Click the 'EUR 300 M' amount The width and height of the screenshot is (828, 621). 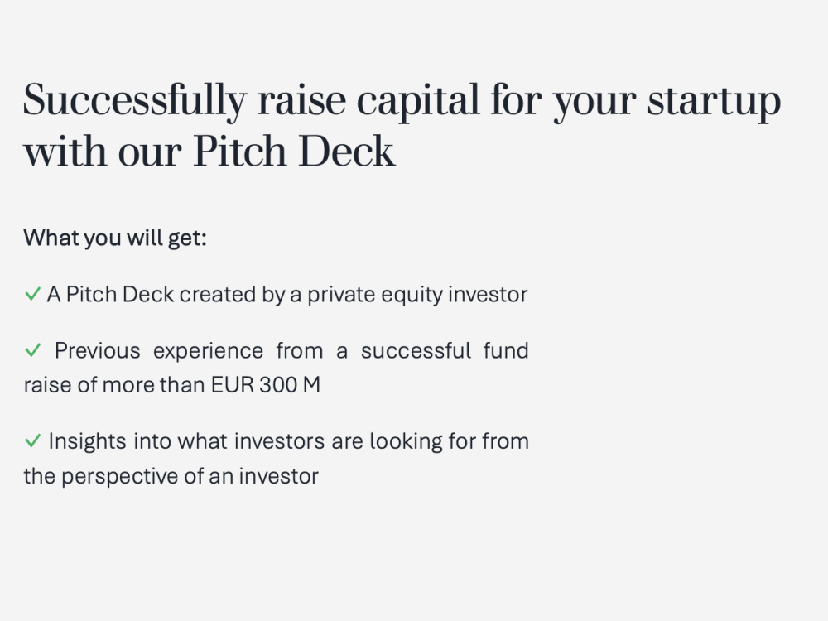[x=266, y=385]
